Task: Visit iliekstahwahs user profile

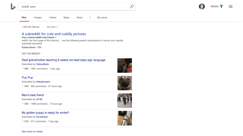Action: coord(43,82)
